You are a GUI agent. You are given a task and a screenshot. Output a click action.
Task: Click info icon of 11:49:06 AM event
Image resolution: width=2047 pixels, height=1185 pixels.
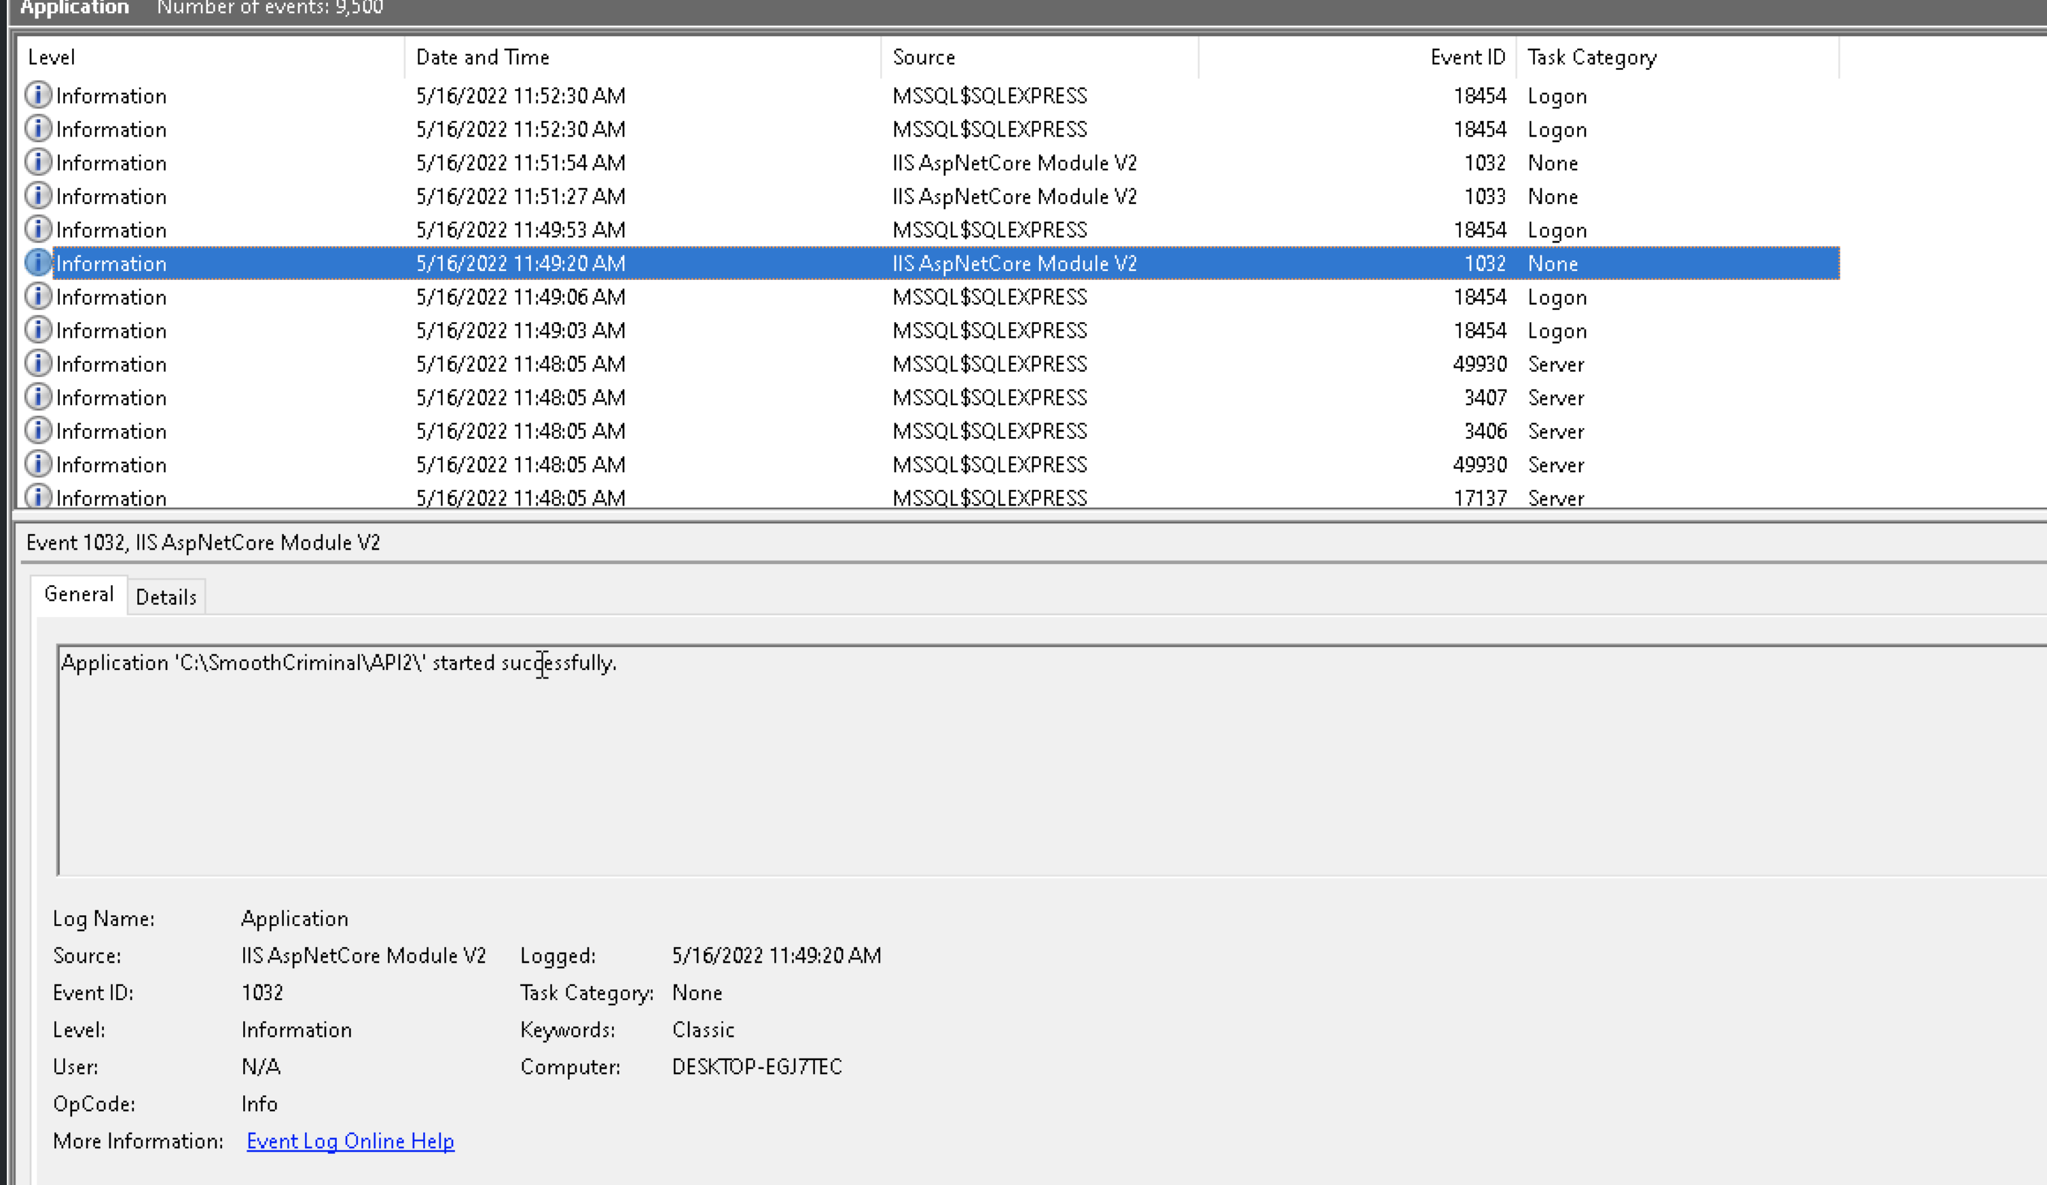click(x=37, y=297)
